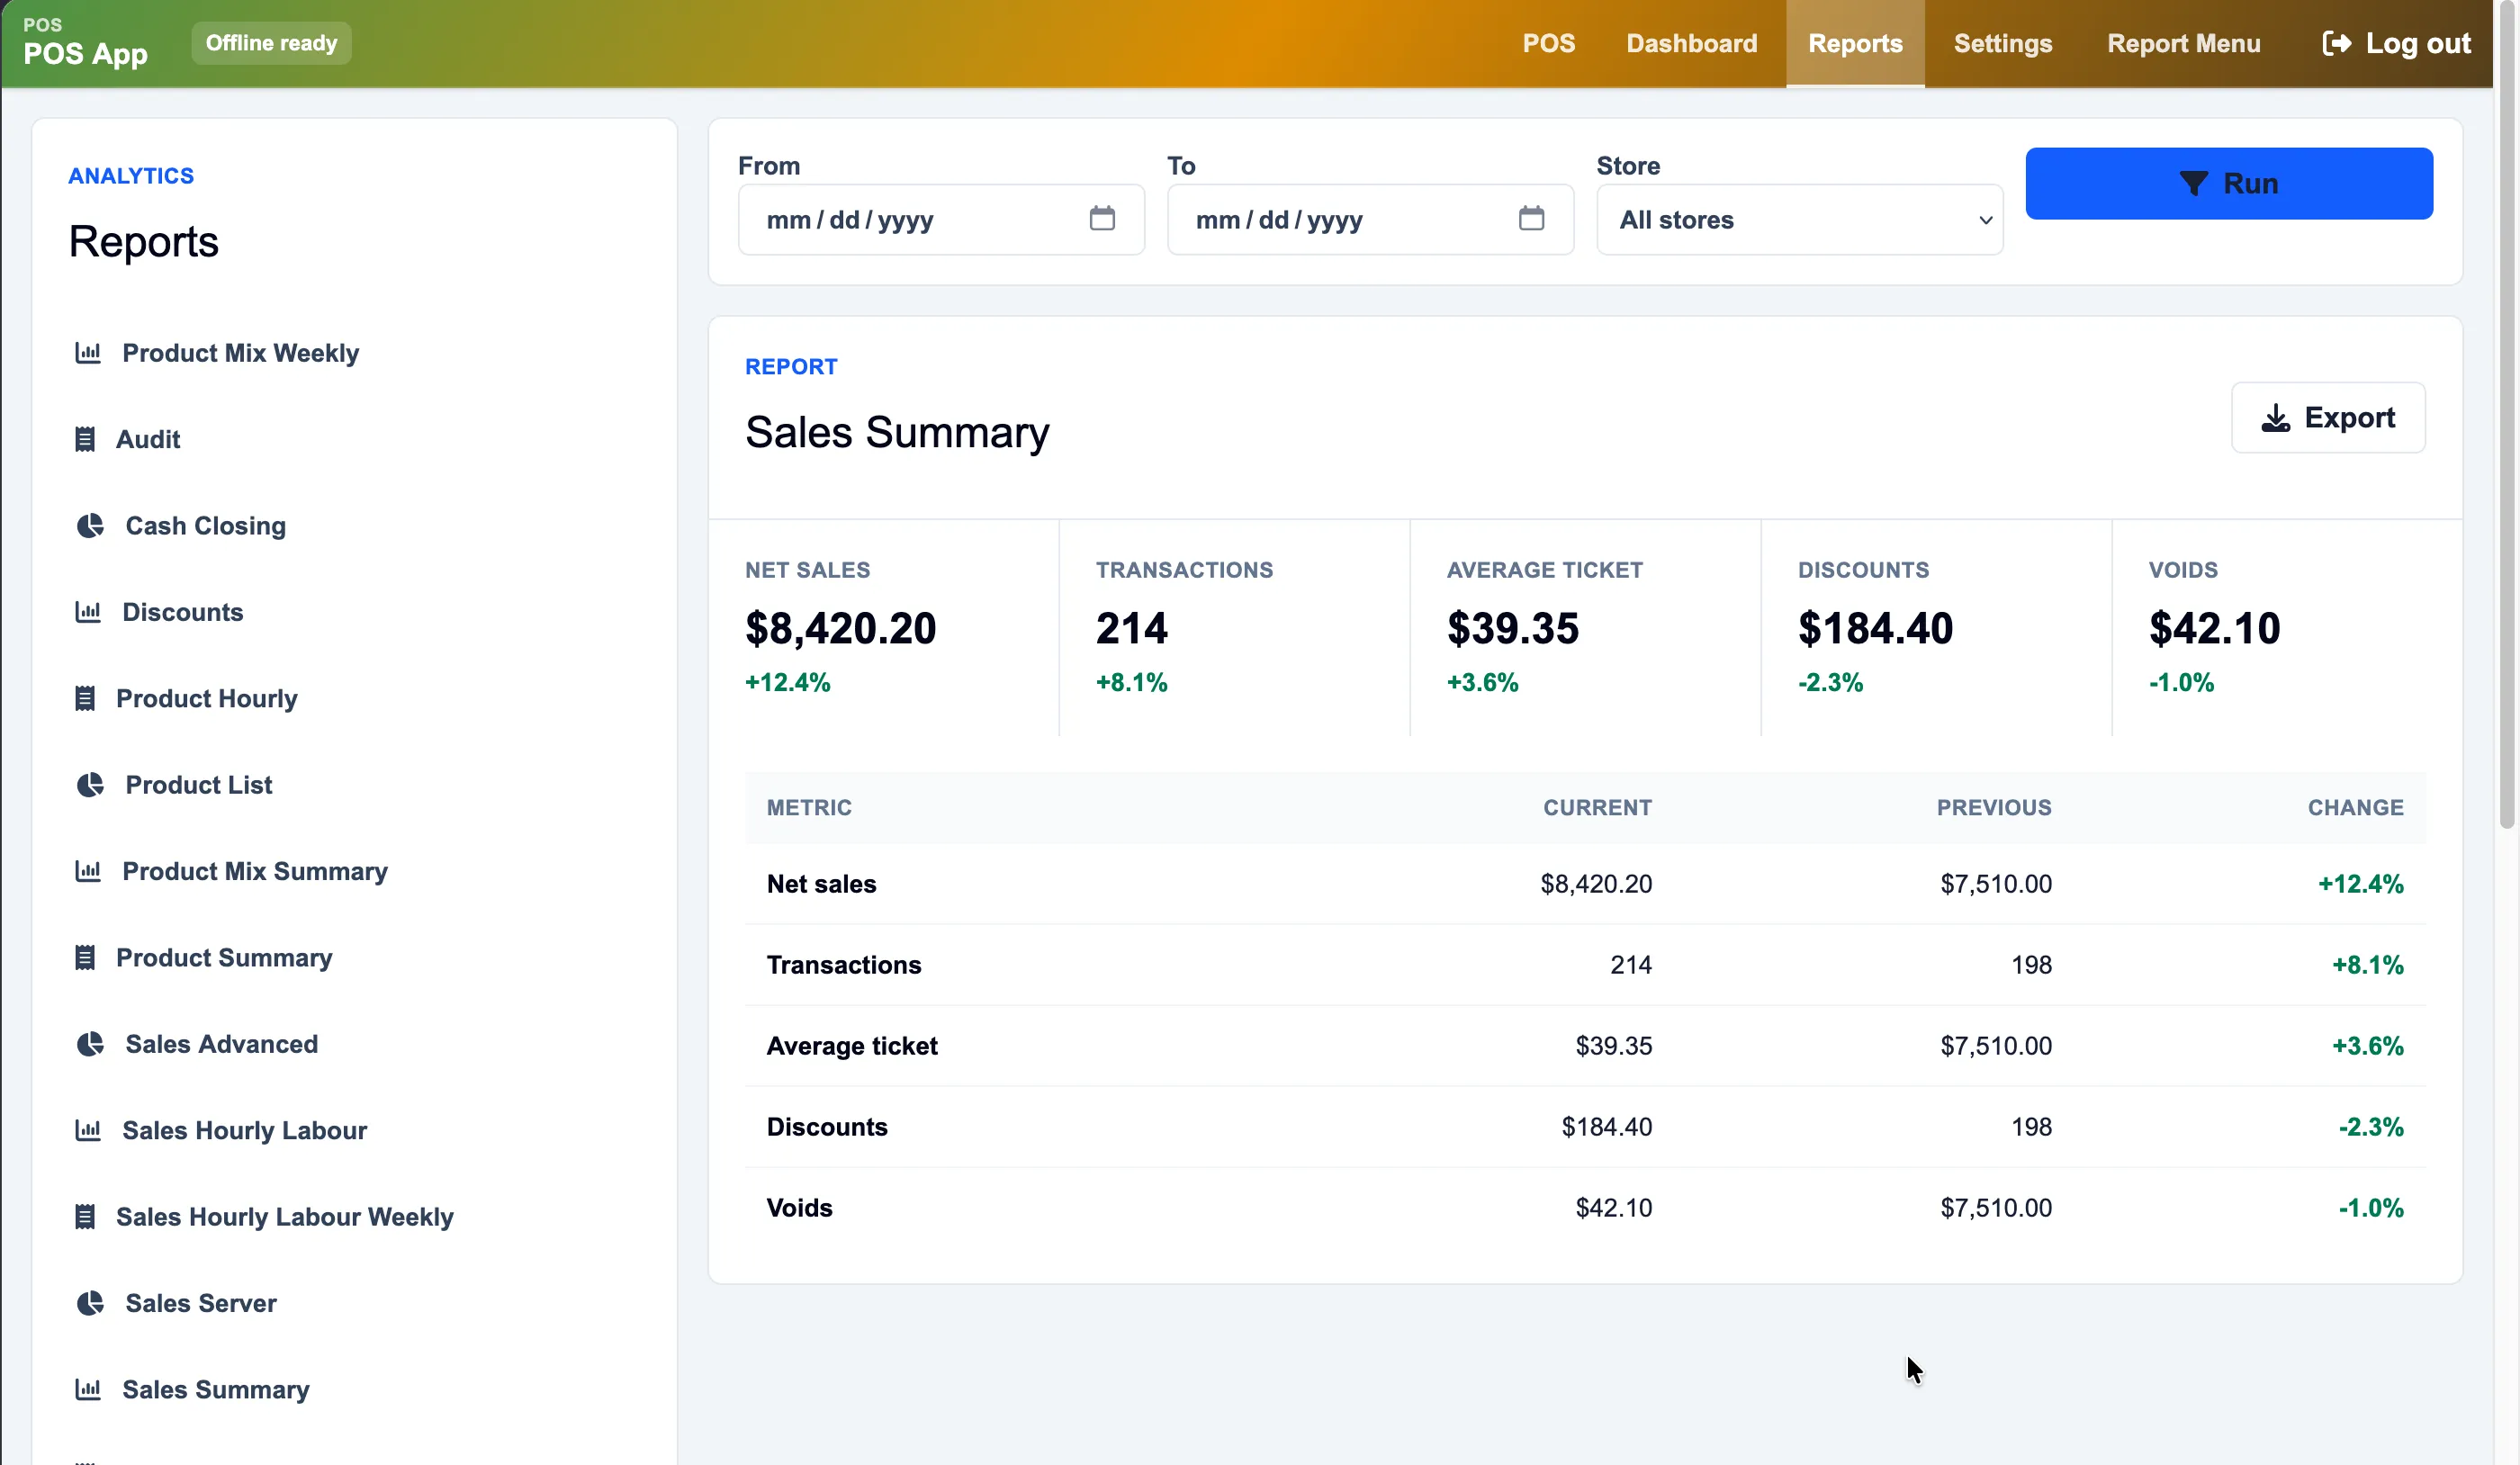The width and height of the screenshot is (2520, 1465).
Task: Click the chart icon beside Sales Hourly Labour
Action: point(88,1130)
